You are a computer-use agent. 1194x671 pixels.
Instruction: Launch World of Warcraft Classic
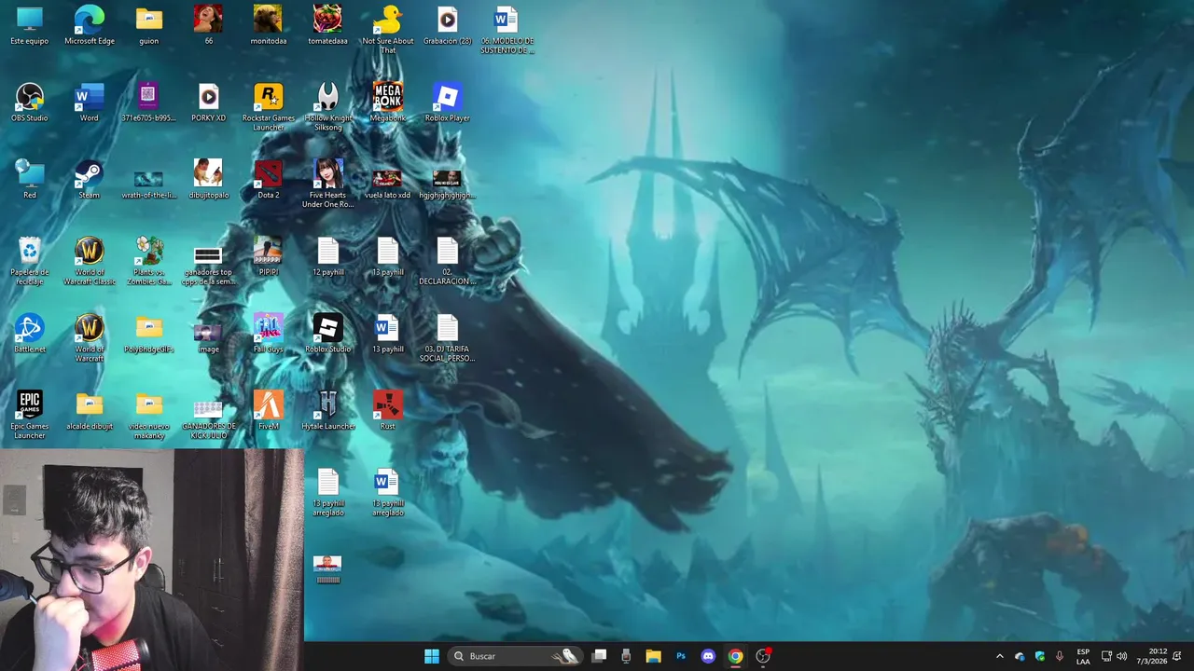point(90,260)
